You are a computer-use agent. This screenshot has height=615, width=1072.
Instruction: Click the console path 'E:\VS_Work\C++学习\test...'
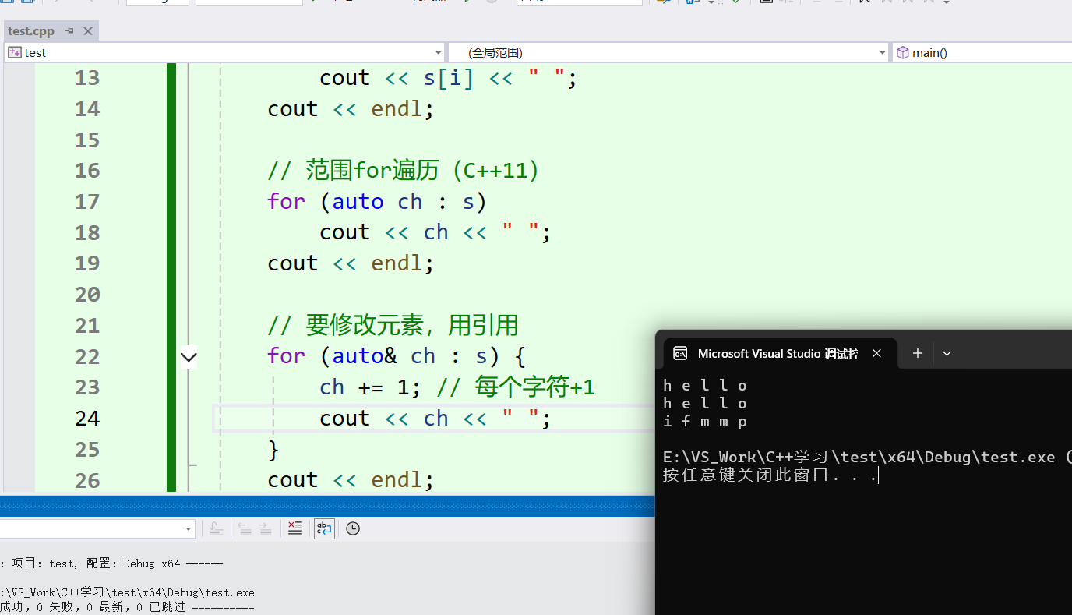867,458
